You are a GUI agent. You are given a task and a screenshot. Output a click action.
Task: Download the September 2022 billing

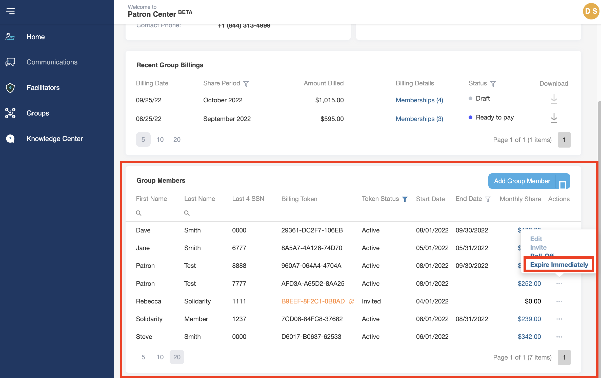[554, 118]
